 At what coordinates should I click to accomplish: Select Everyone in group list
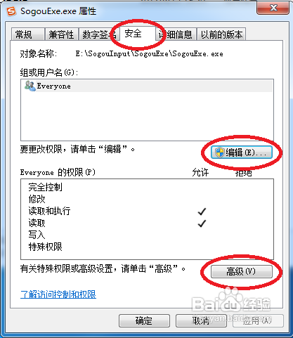[147, 86]
